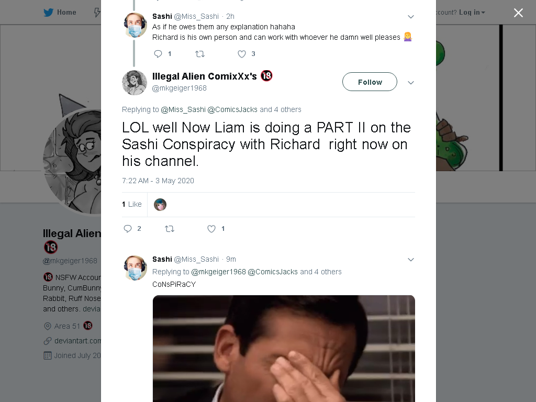Open the Moments lightning icon

(97, 13)
